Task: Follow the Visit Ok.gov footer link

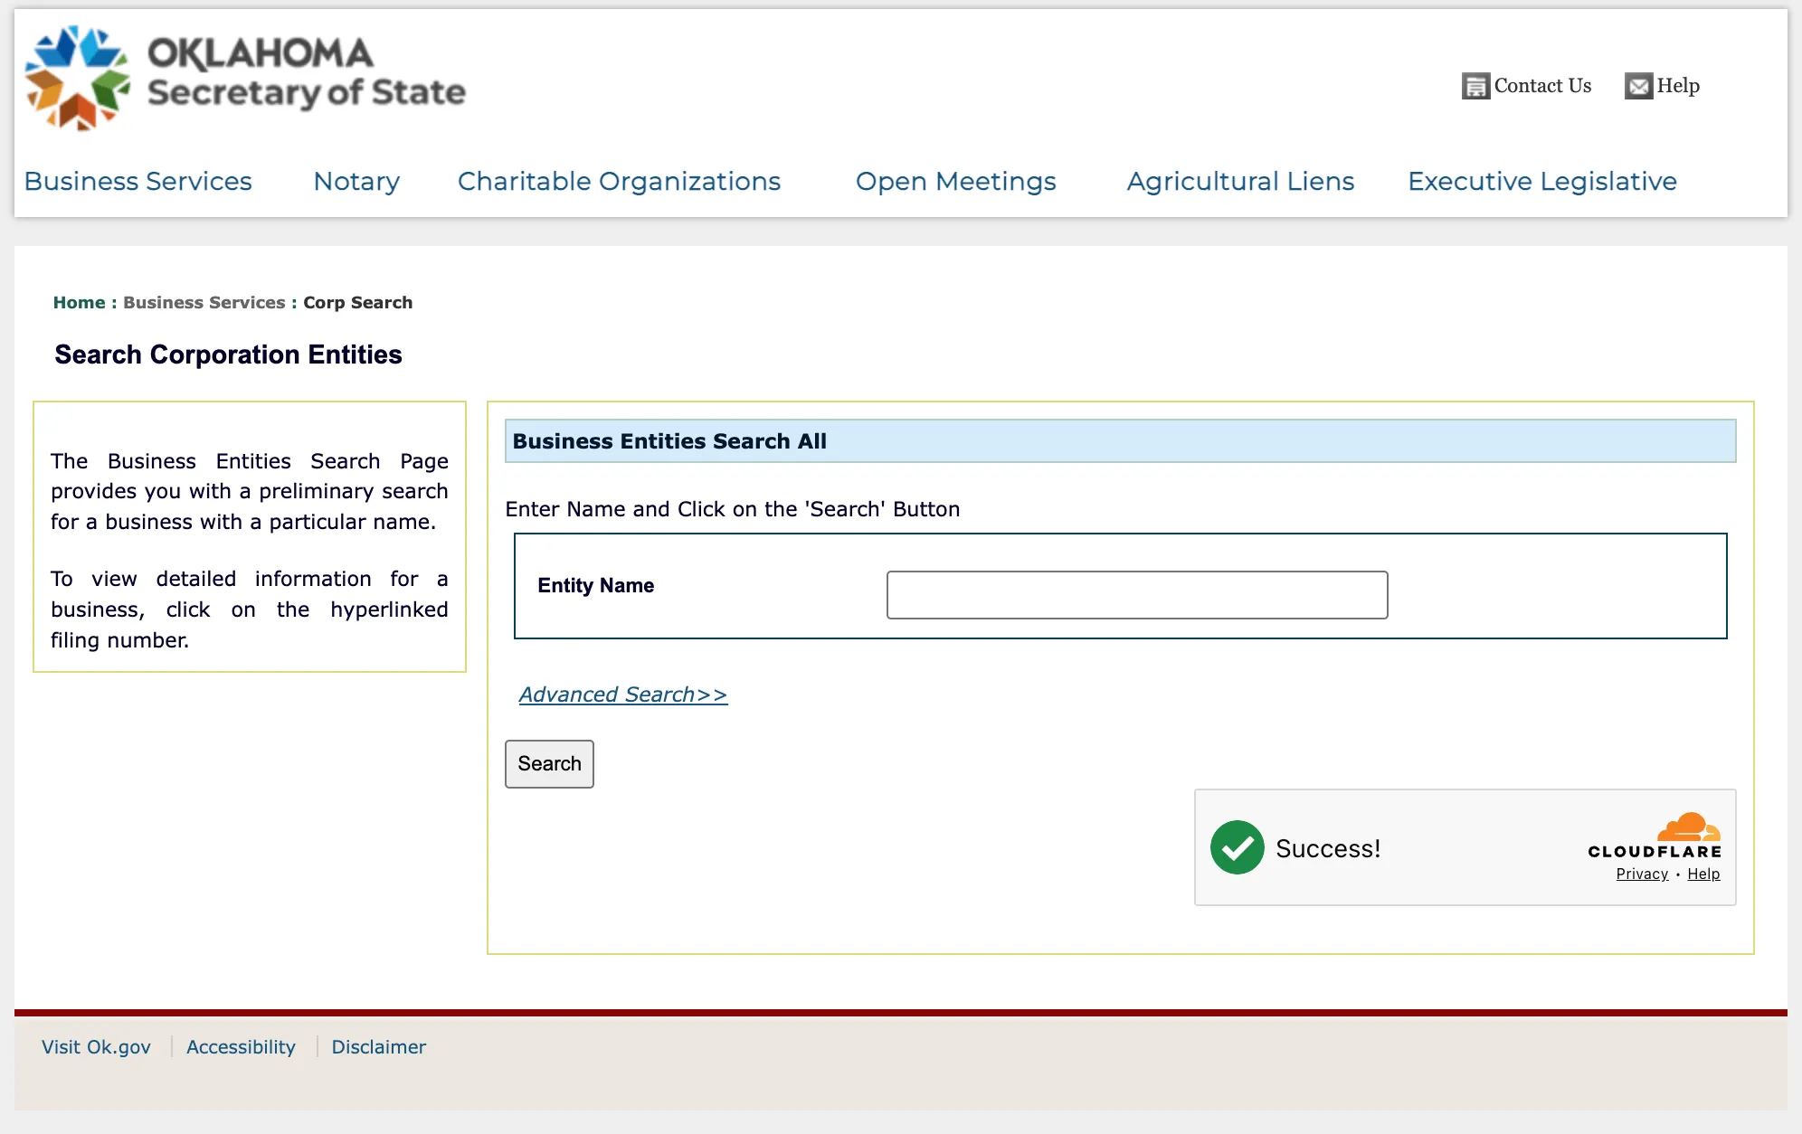Action: (96, 1047)
